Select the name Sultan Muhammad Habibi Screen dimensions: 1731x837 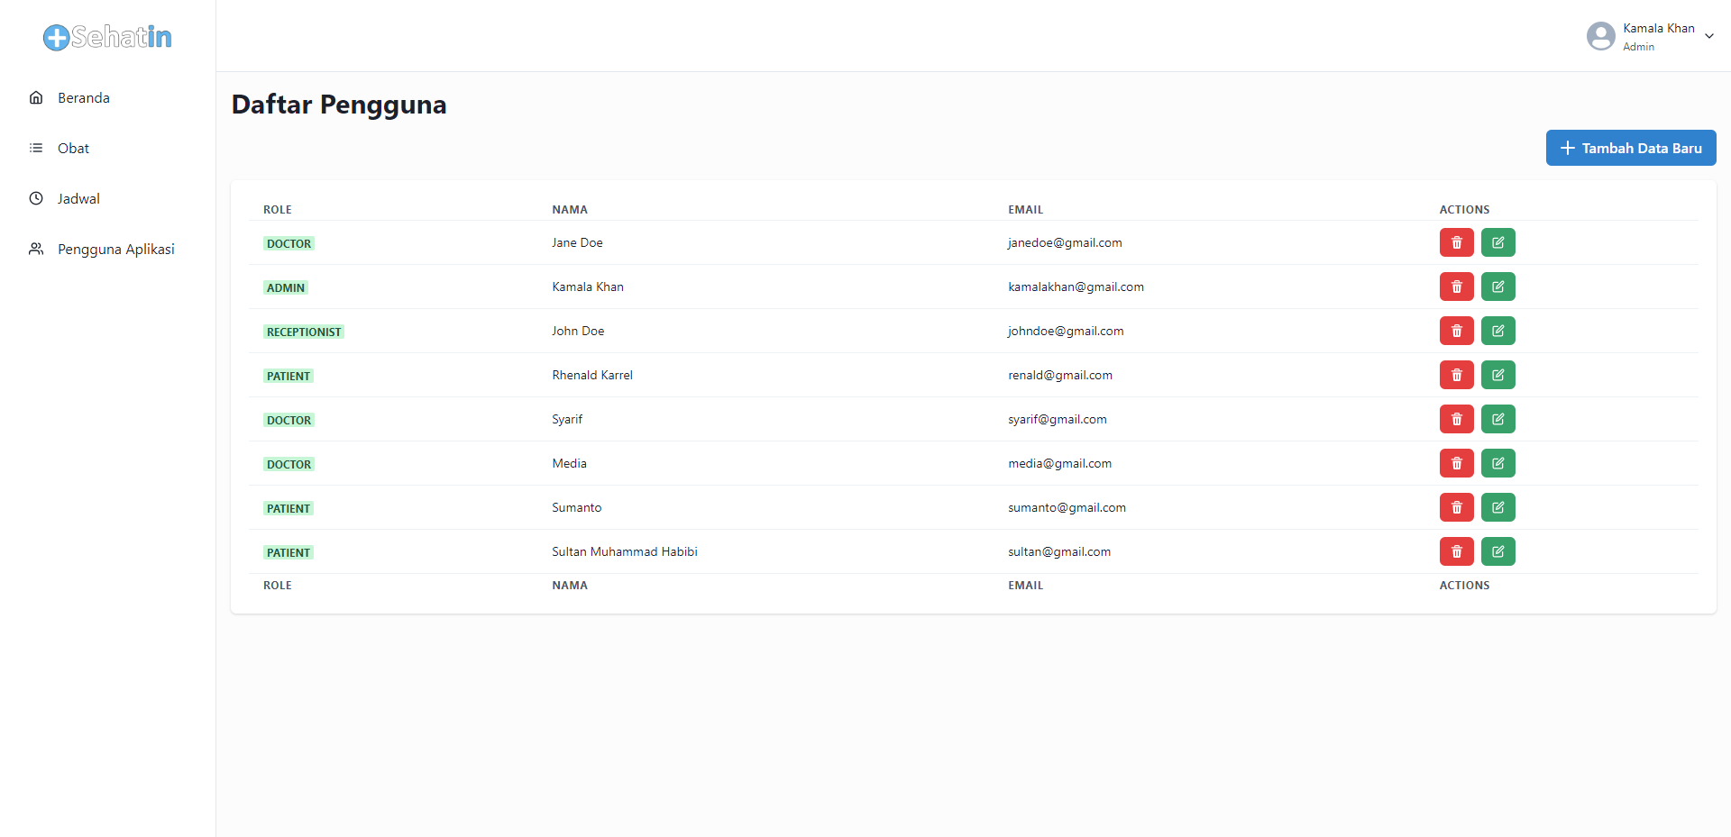point(625,551)
